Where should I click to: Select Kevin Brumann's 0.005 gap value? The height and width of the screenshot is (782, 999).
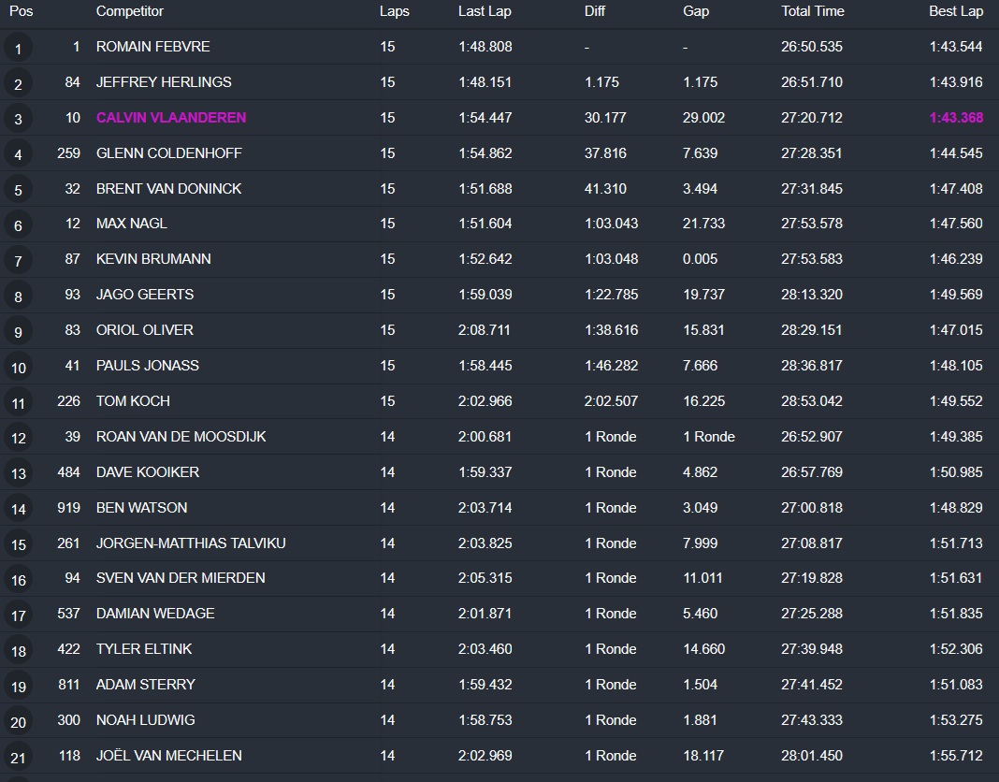[x=701, y=259]
